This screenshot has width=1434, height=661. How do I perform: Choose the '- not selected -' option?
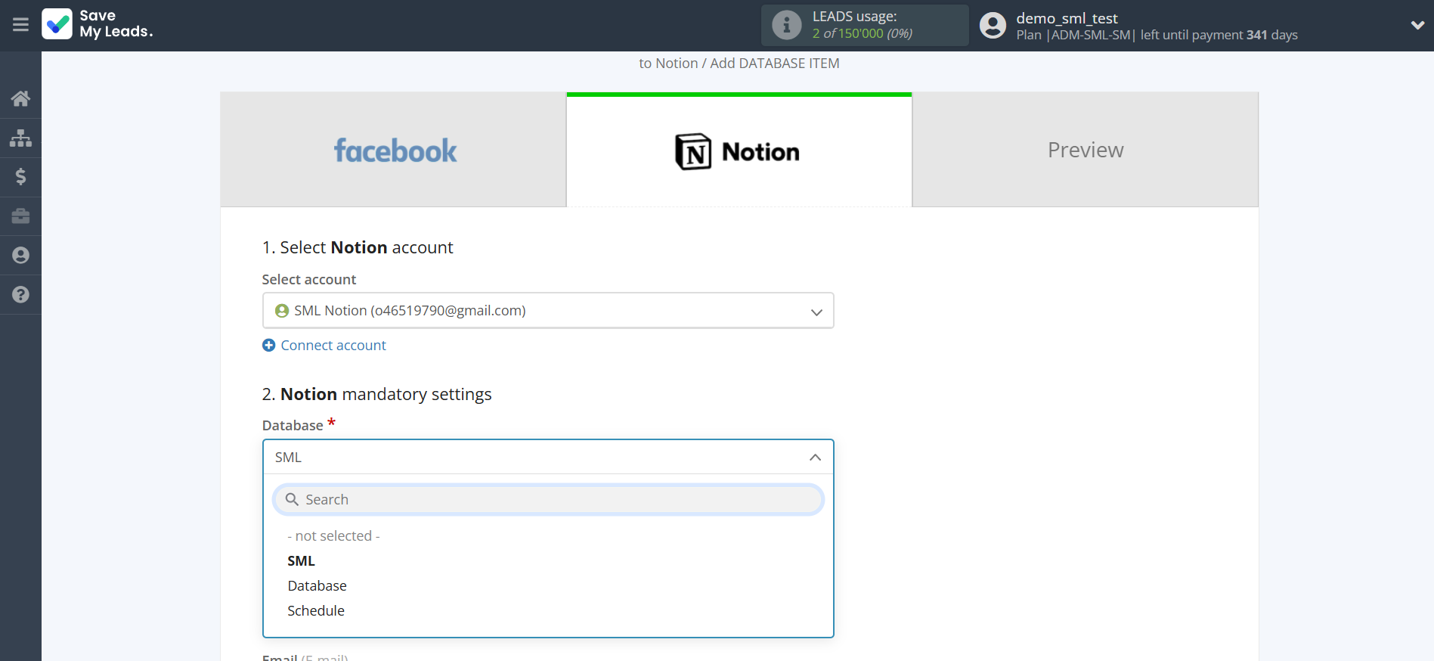point(333,536)
